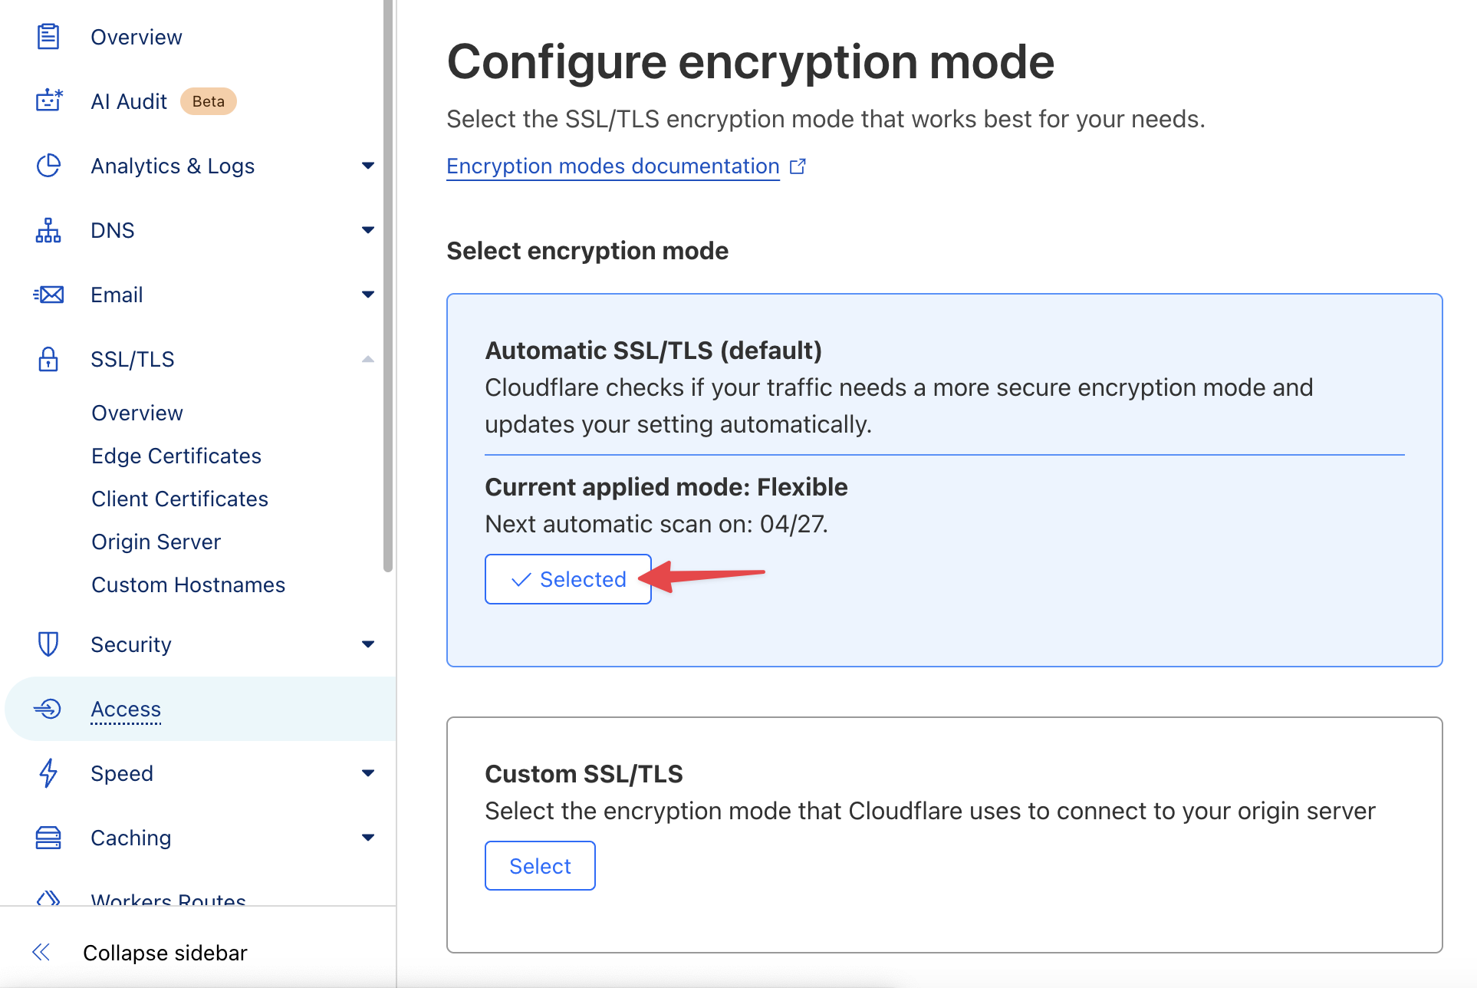The height and width of the screenshot is (988, 1477).
Task: Open SSL/TLS Overview submenu item
Action: click(x=137, y=413)
